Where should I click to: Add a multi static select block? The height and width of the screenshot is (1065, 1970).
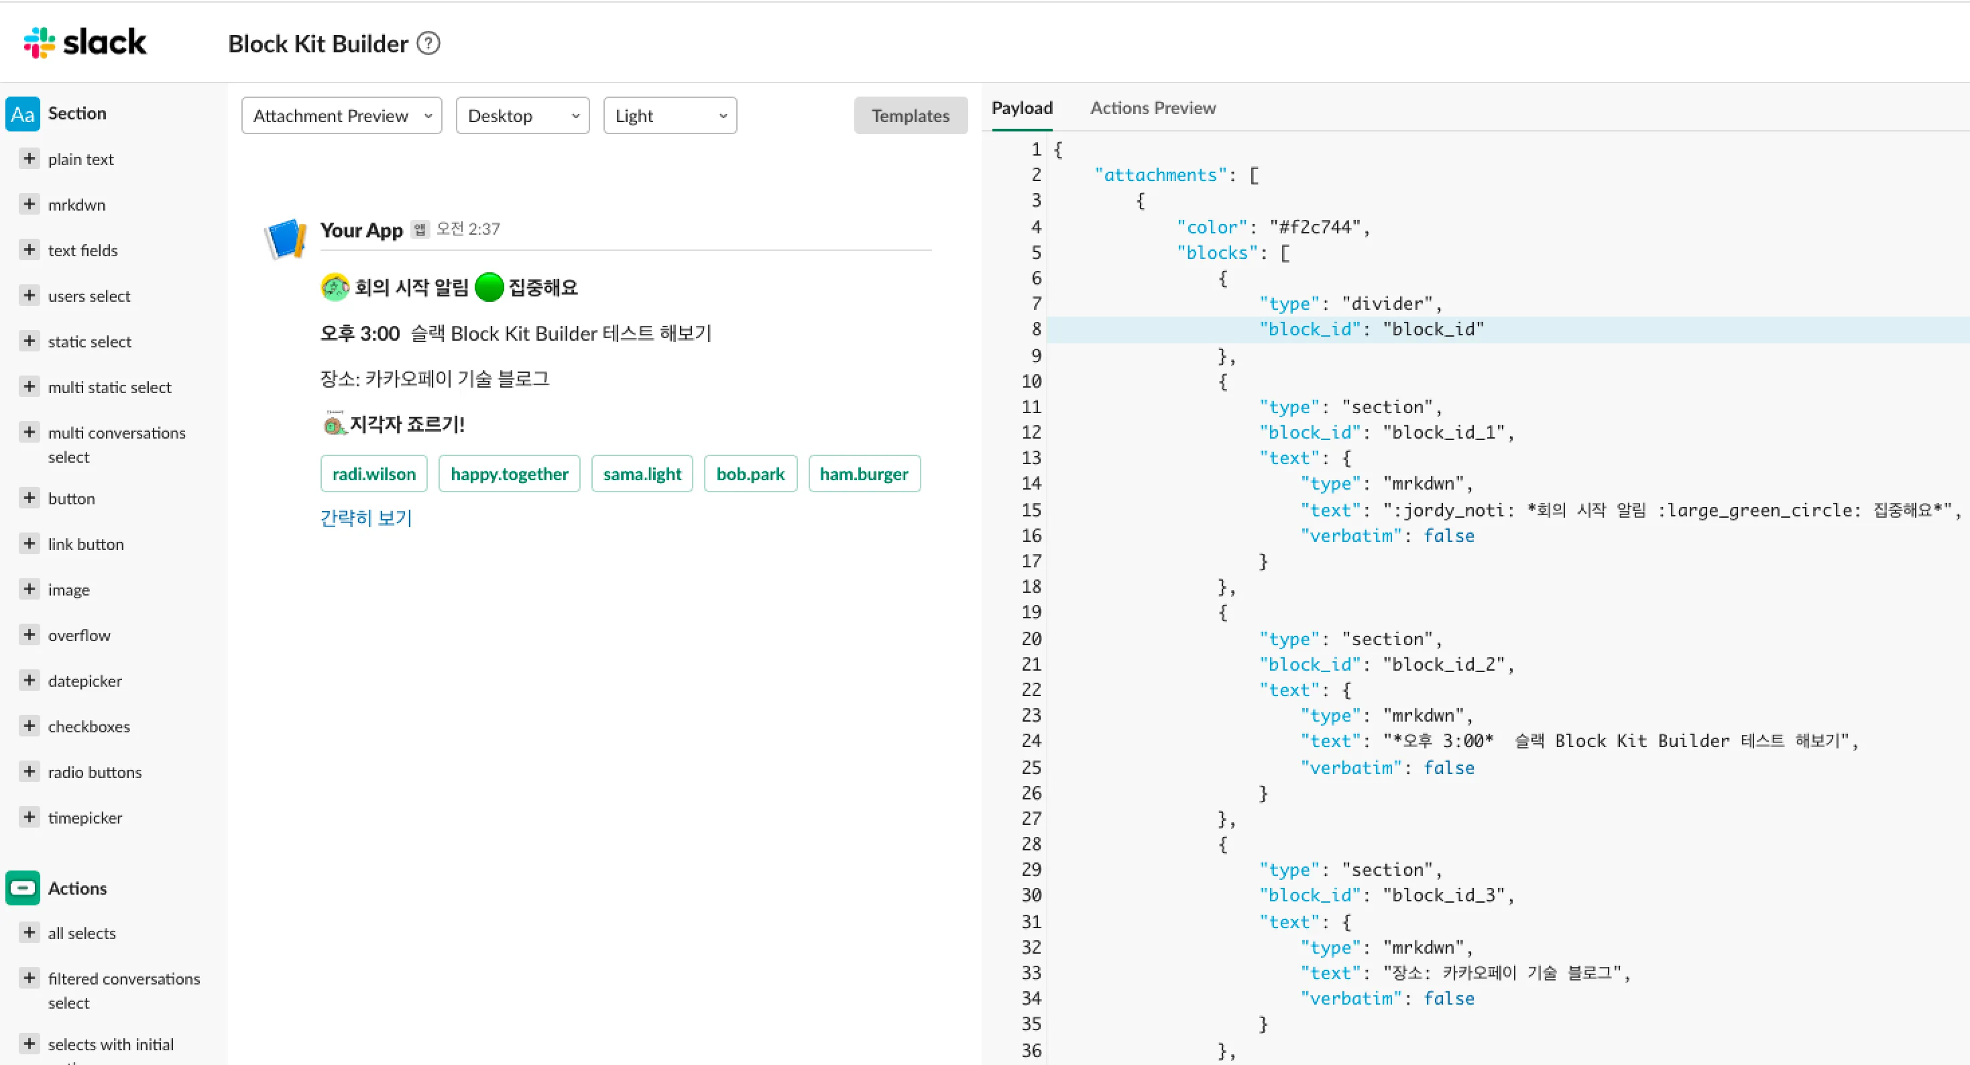click(x=29, y=386)
